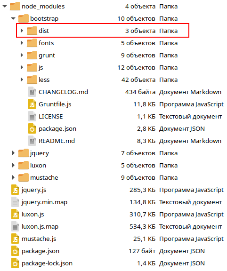Click the mustache folder icon
This screenshot has height=271, width=227.
[x=24, y=177]
